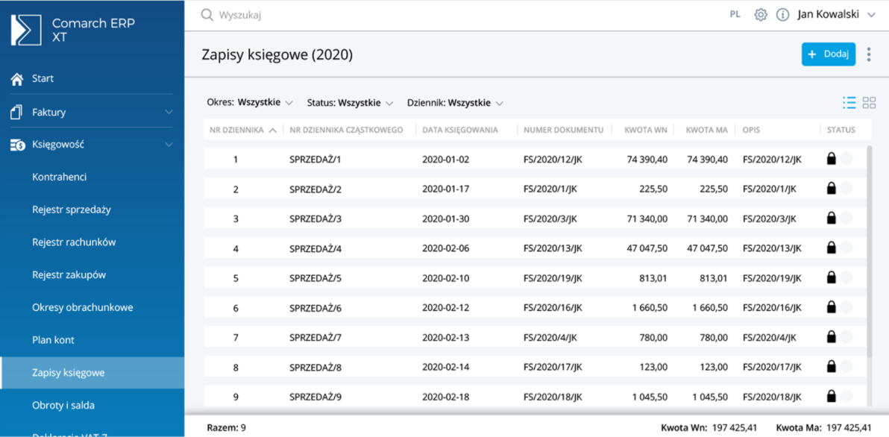Toggle status circle for SPRZEDAŻ/2 row
This screenshot has height=437, width=889.
846,189
